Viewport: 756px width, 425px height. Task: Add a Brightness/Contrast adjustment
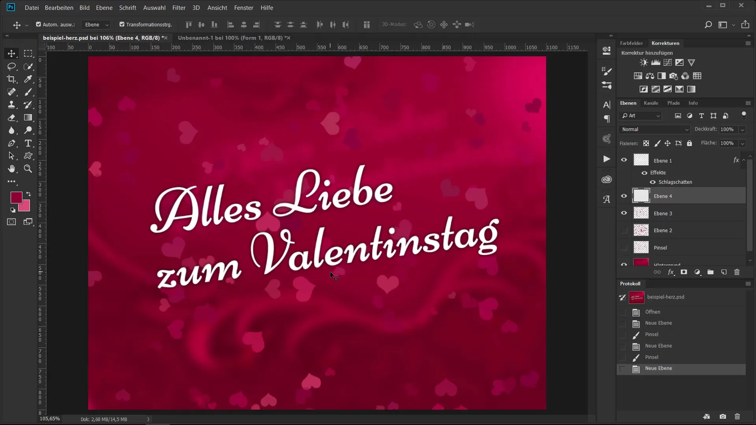644,63
